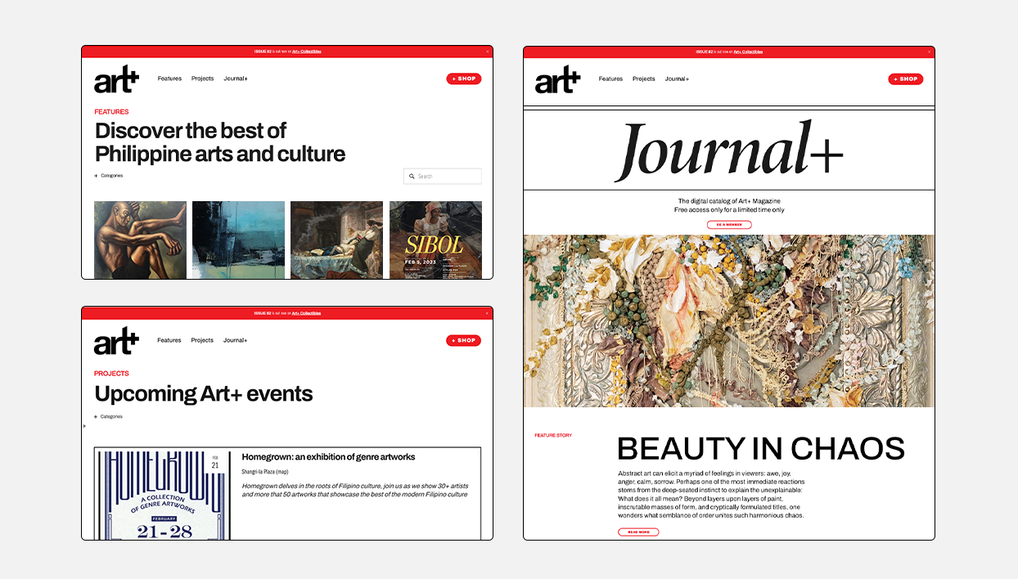Viewport: 1018px width, 579px height.
Task: Focus the Search field on Features page
Action: pos(443,176)
